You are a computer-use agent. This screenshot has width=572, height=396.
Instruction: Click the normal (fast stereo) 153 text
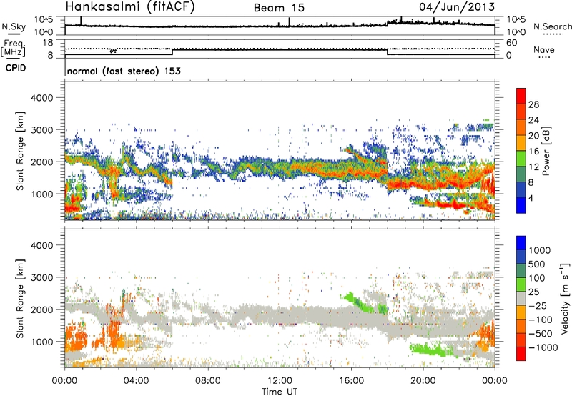[124, 71]
